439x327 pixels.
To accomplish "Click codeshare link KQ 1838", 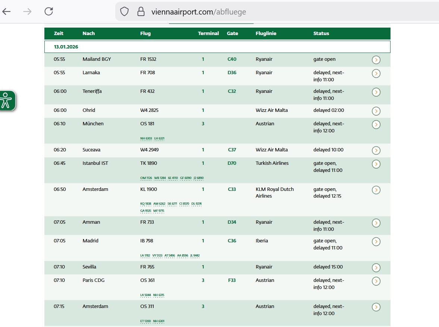I will pyautogui.click(x=145, y=204).
